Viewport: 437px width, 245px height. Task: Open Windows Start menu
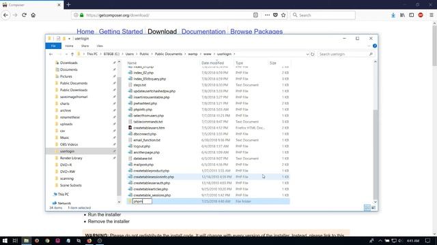(x=5, y=240)
